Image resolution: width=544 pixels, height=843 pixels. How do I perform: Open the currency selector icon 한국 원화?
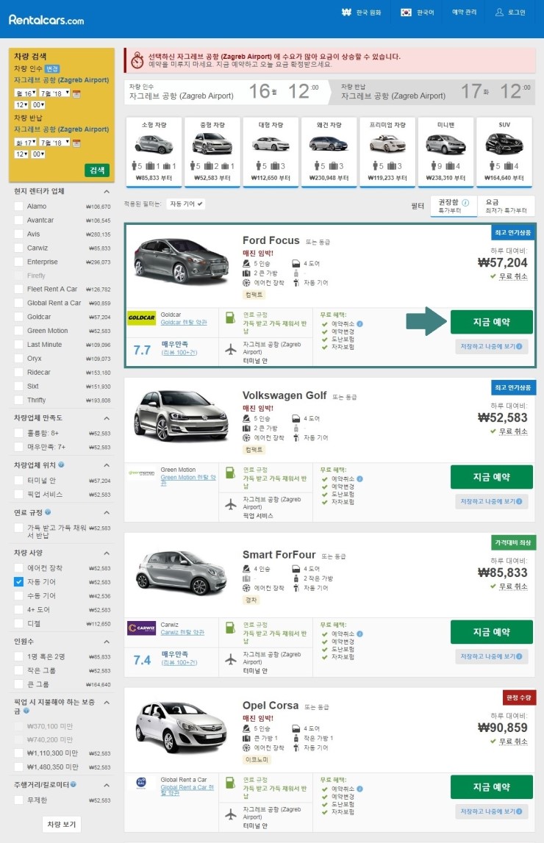347,12
